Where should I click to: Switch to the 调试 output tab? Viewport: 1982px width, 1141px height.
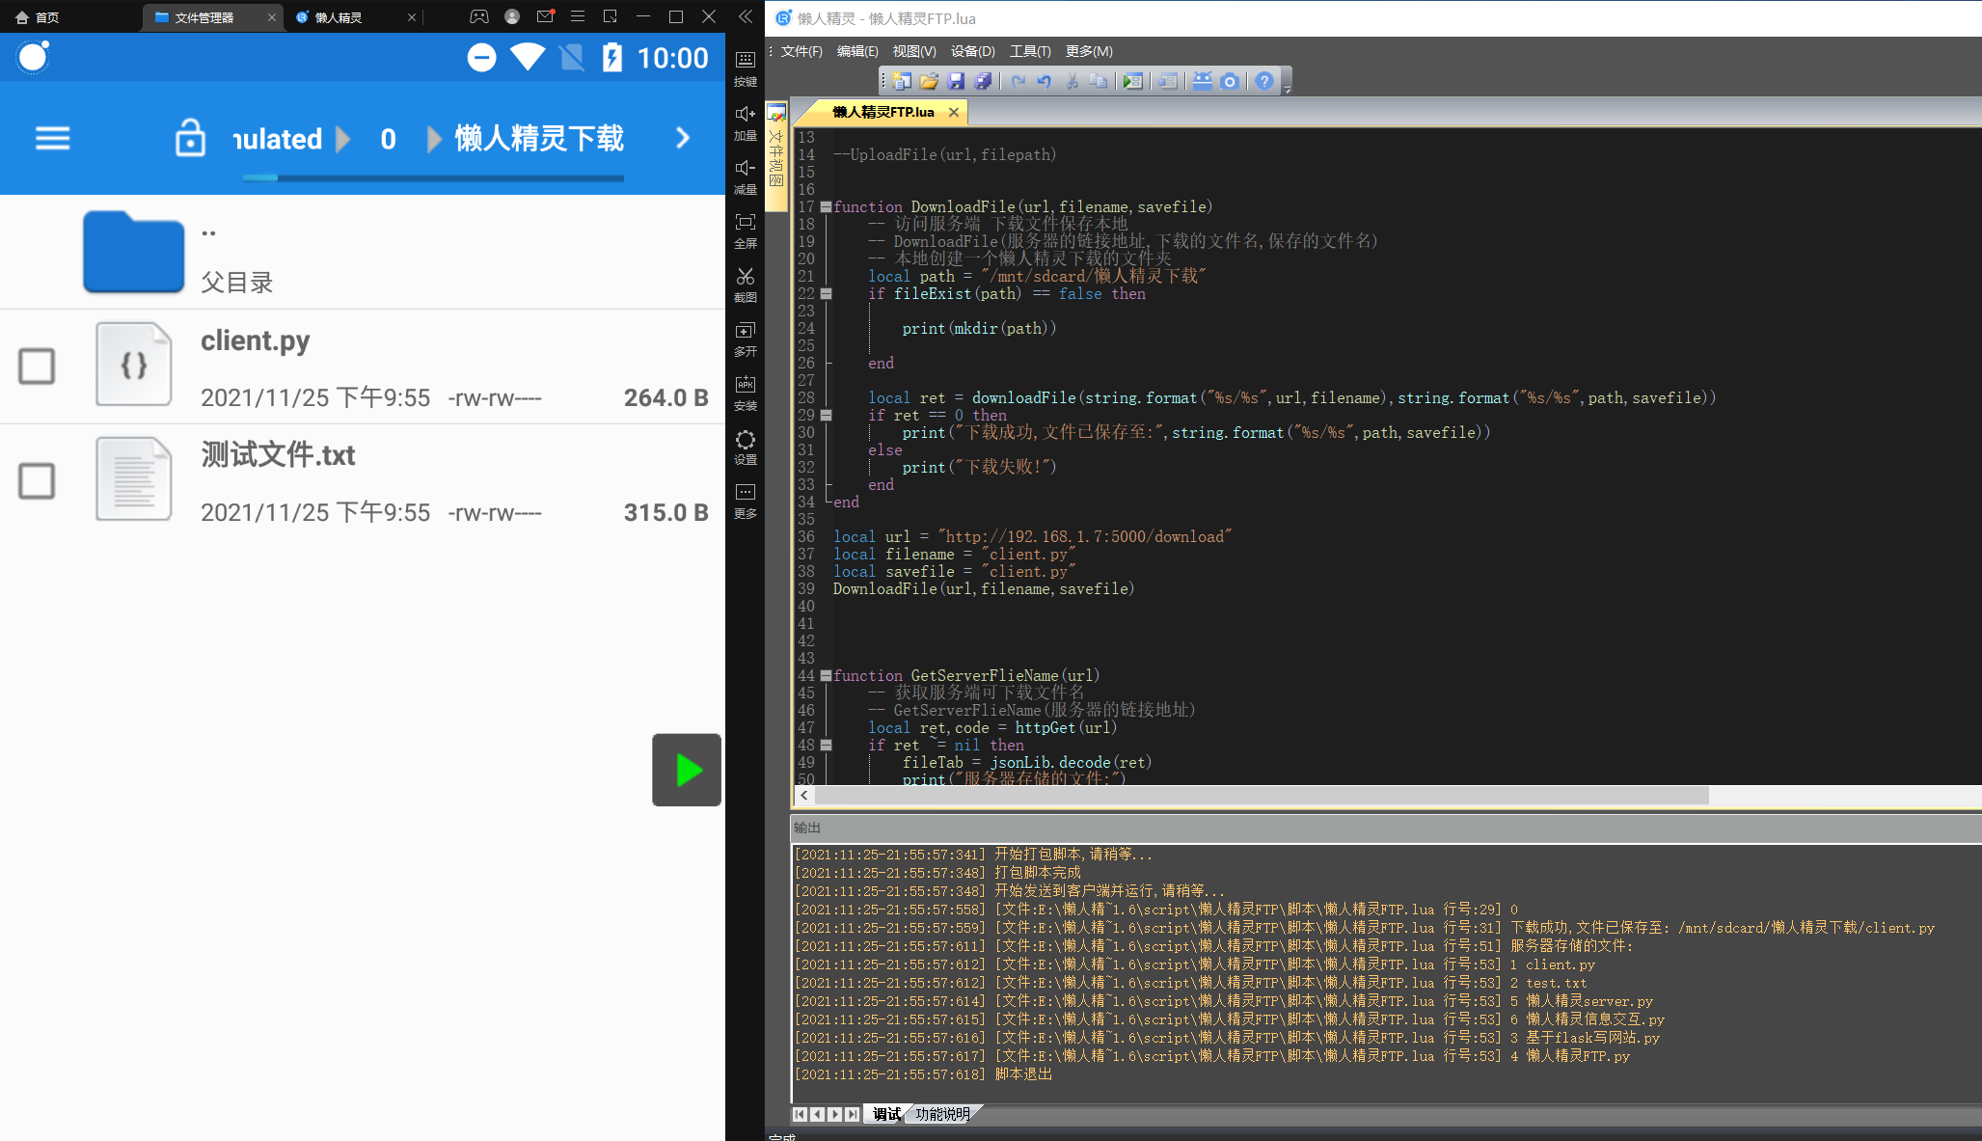point(886,1114)
